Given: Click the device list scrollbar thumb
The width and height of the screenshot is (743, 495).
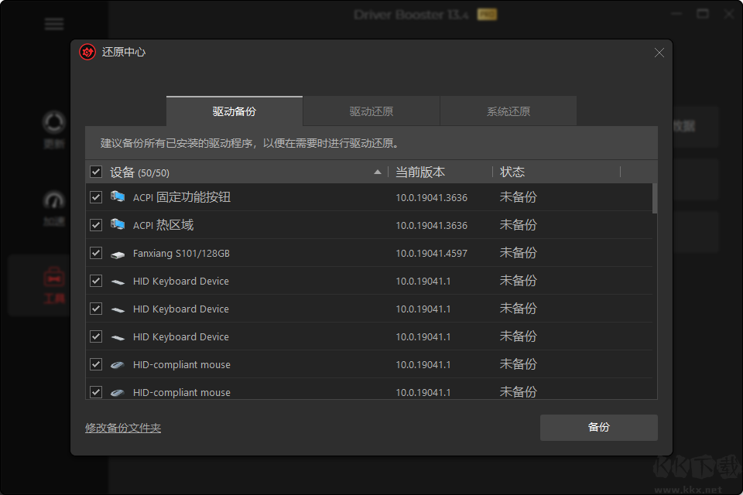Looking at the screenshot, I should (x=655, y=199).
